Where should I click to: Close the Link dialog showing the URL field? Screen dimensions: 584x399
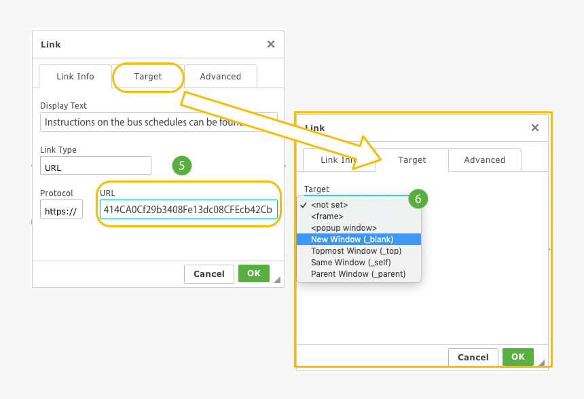point(270,45)
